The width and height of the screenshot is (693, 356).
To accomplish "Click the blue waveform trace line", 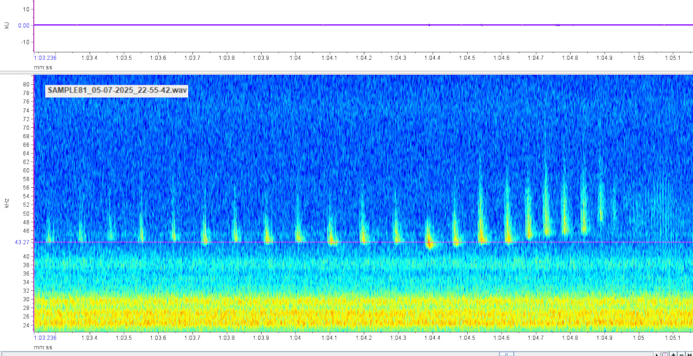I will coord(363,25).
